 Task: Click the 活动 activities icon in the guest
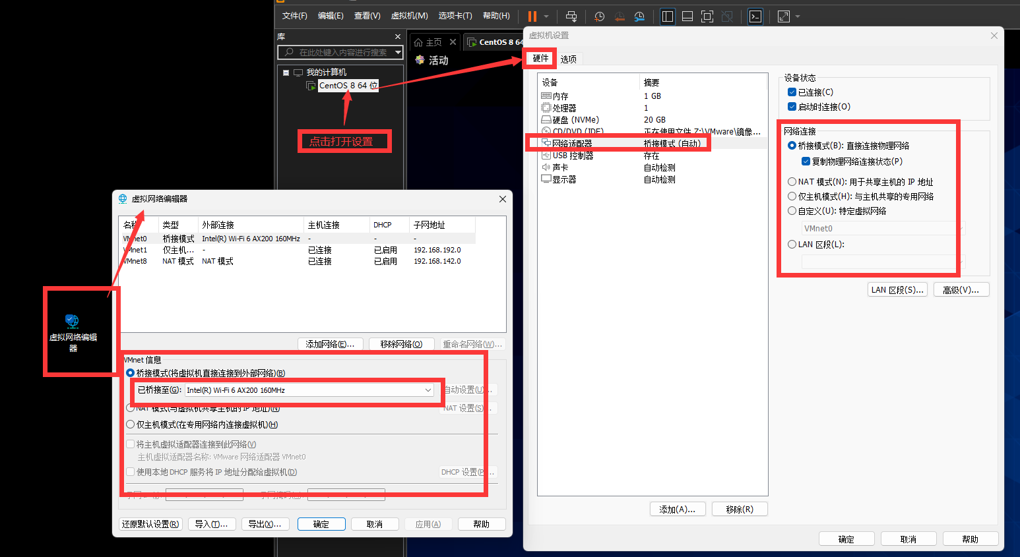click(x=420, y=60)
